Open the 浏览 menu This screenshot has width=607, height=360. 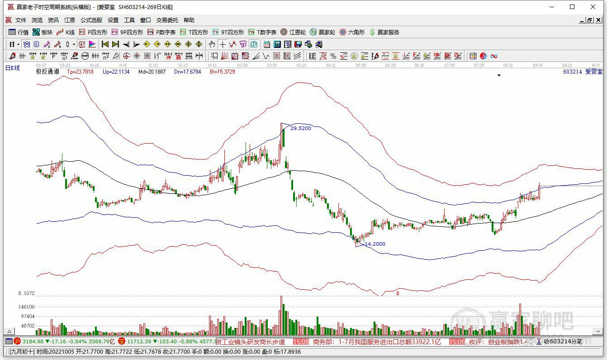pos(37,20)
